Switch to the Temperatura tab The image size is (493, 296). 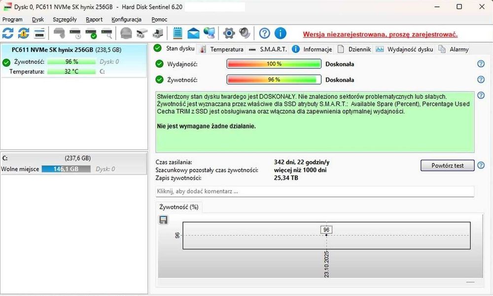222,49
